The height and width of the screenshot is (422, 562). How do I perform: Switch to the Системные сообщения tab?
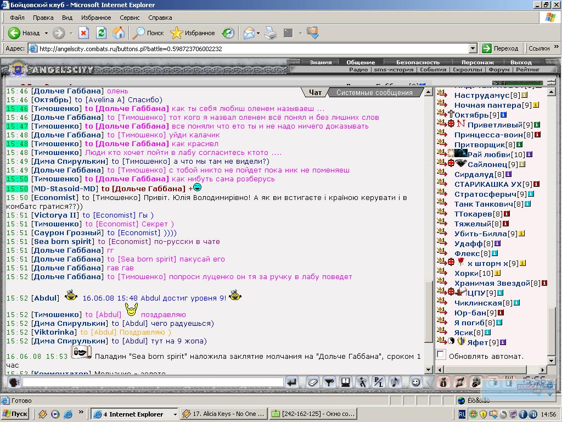pos(374,92)
